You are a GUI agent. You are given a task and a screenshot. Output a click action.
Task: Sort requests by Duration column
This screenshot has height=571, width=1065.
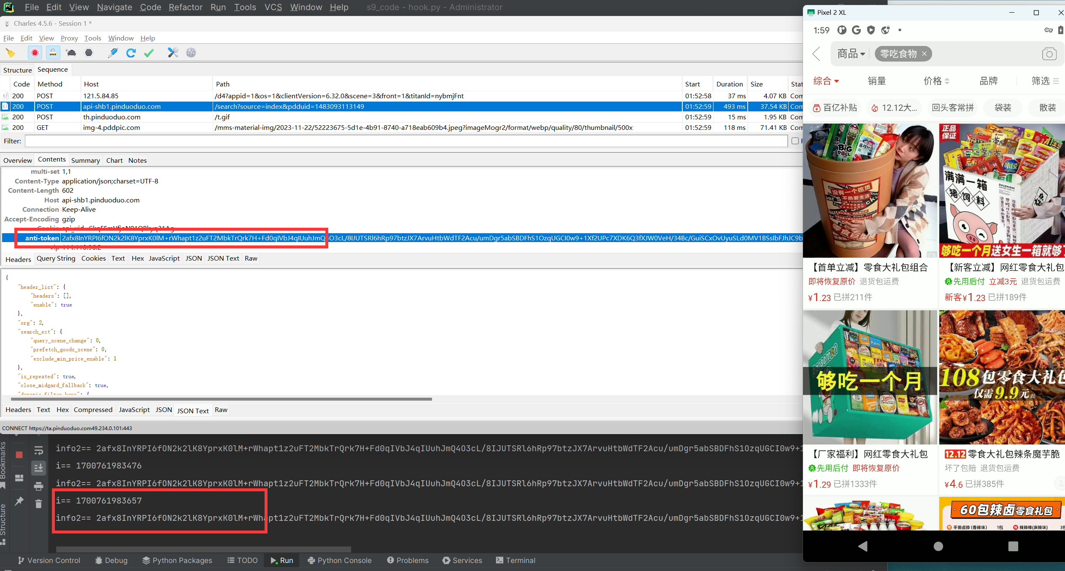(730, 84)
